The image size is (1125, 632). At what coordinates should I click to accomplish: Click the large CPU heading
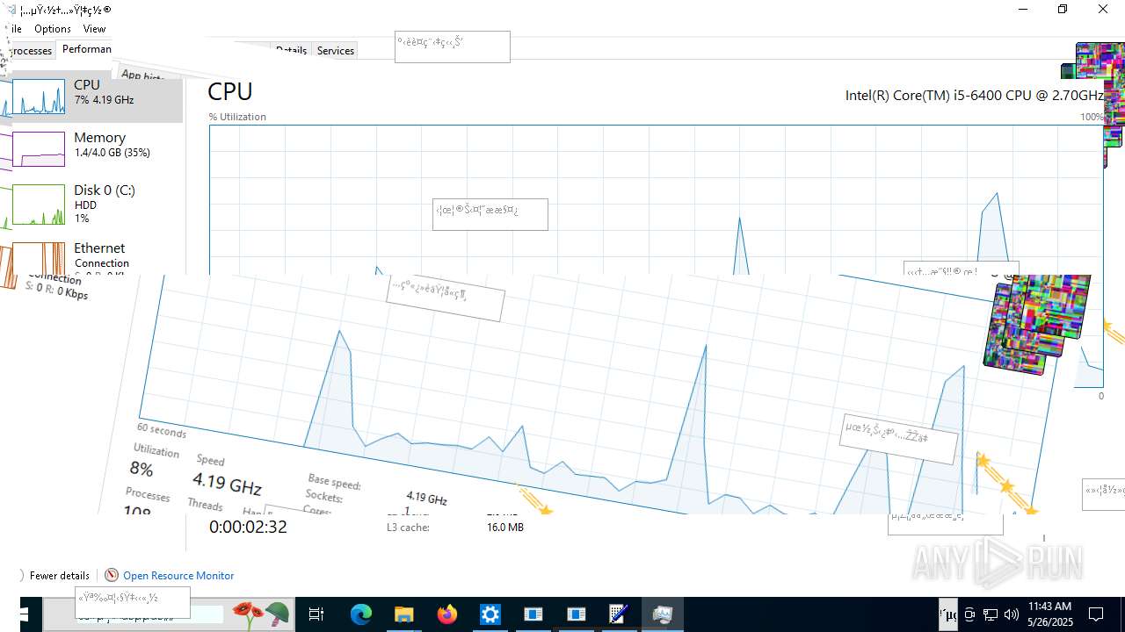[230, 91]
